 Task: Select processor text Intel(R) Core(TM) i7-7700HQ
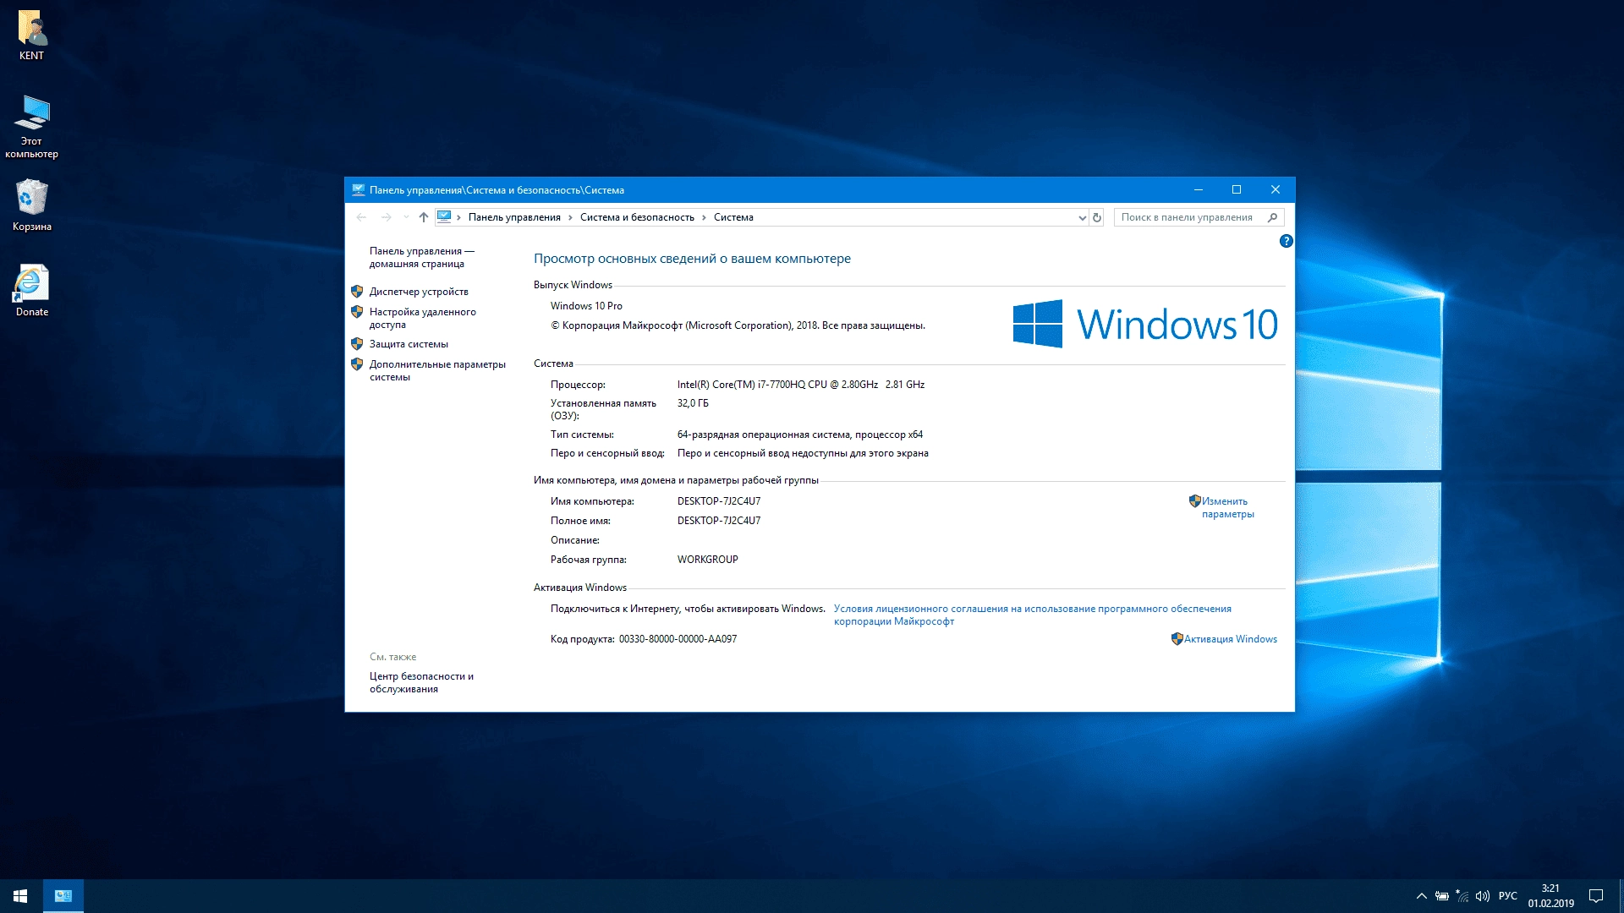click(801, 385)
